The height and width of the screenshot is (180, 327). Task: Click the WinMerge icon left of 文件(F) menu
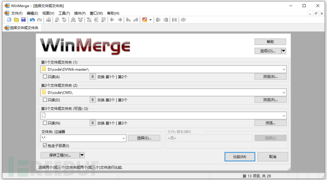click(x=7, y=13)
